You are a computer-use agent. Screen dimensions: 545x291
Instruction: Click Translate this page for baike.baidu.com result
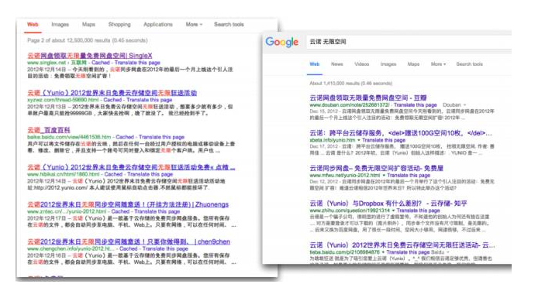[x=161, y=137]
